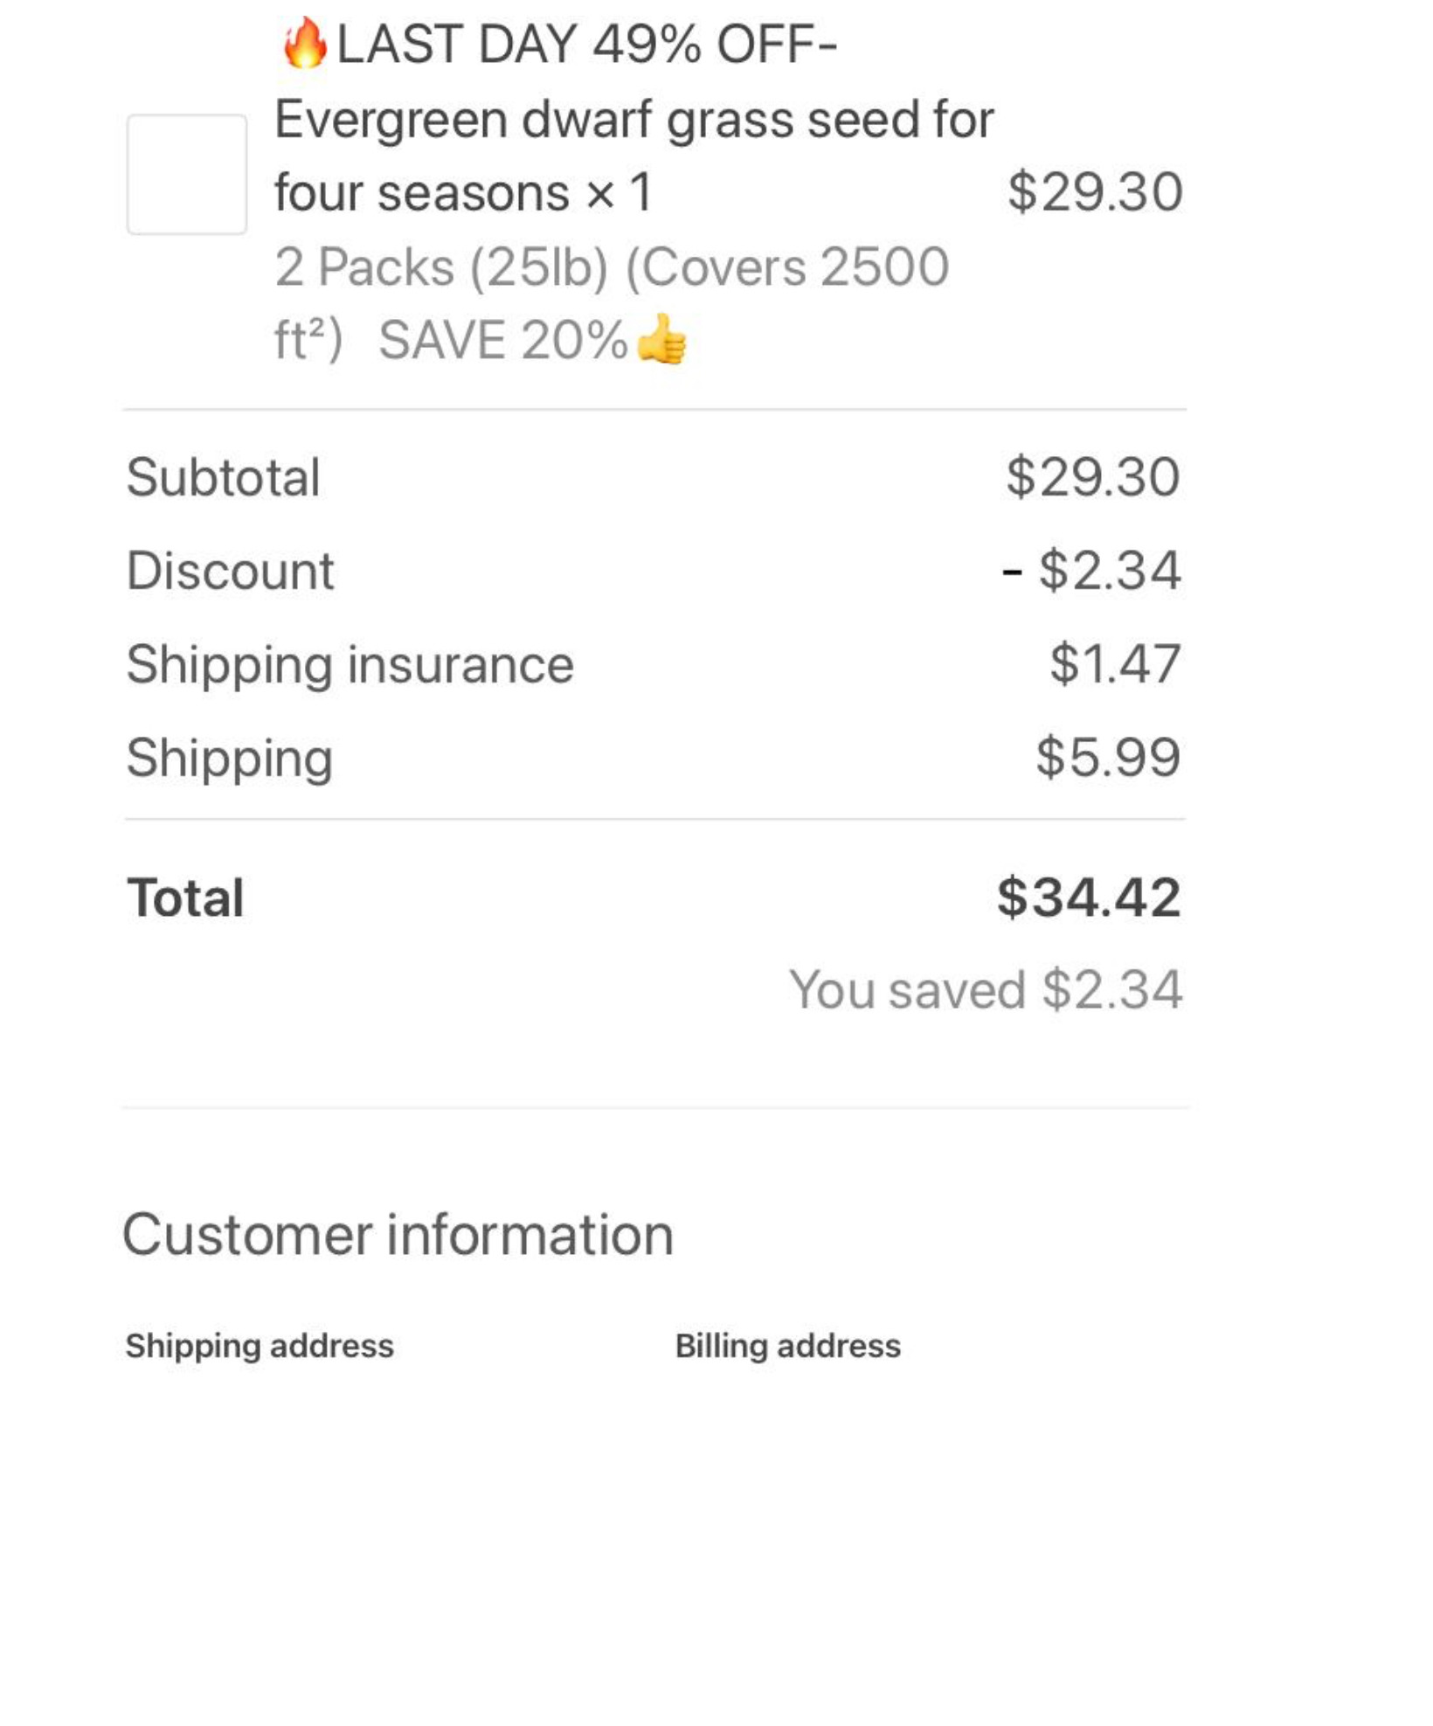Viewport: 1433px width, 1726px height.
Task: Select the $1.47 shipping insurance amount
Action: point(1115,664)
